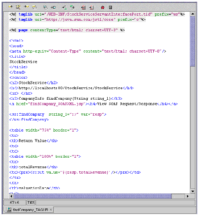Image resolution: width=199 pixels, height=216 pixels.
Task: Click the vertical scrollbar up arrow
Action: [x=193, y=14]
